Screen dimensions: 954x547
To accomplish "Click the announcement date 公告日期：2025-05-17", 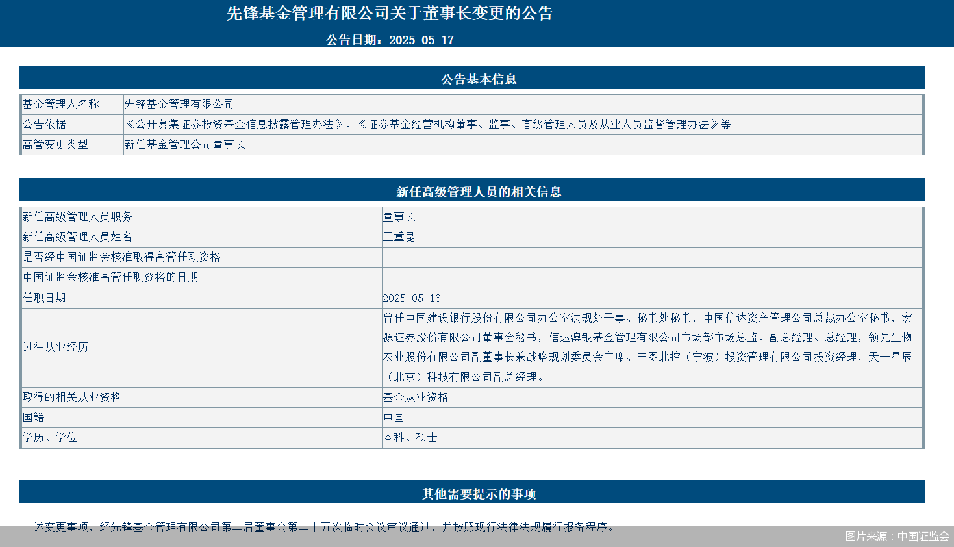I will pyautogui.click(x=390, y=40).
